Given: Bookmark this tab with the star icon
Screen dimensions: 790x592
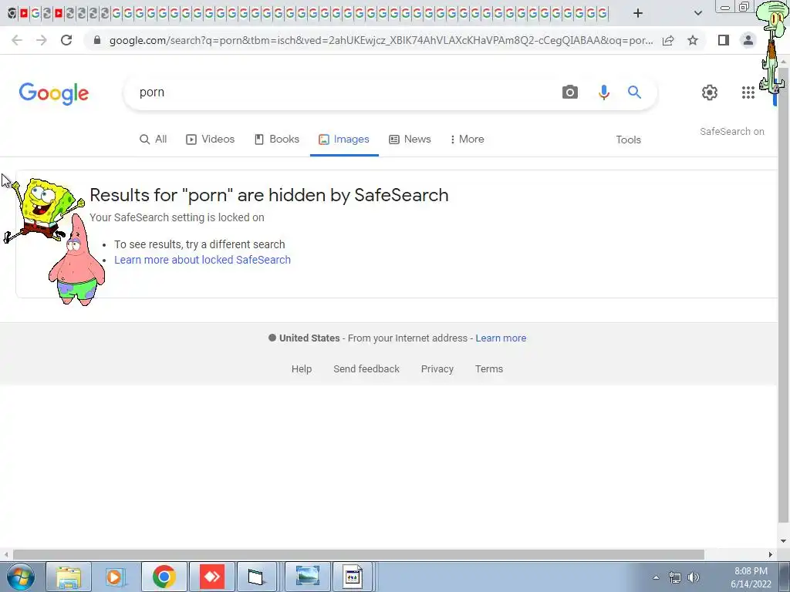Looking at the screenshot, I should [x=693, y=40].
